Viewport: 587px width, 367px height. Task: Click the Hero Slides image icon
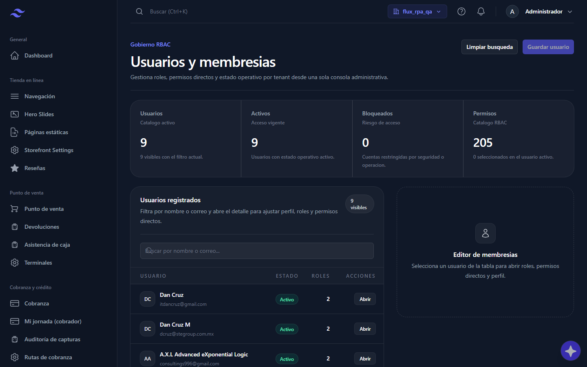[x=15, y=114]
